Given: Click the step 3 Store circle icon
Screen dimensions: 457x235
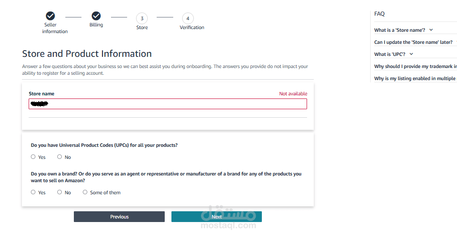Looking at the screenshot, I should coord(142,18).
